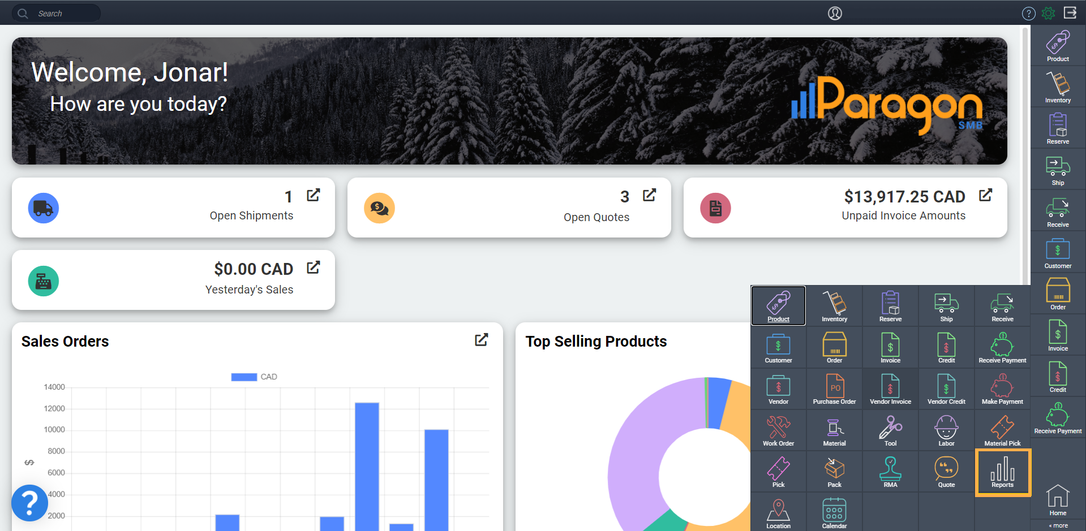The image size is (1086, 531).
Task: Click Product in the expanded module grid
Action: [778, 306]
